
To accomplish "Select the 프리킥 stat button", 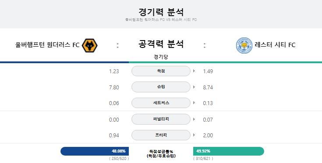I will (161, 135).
